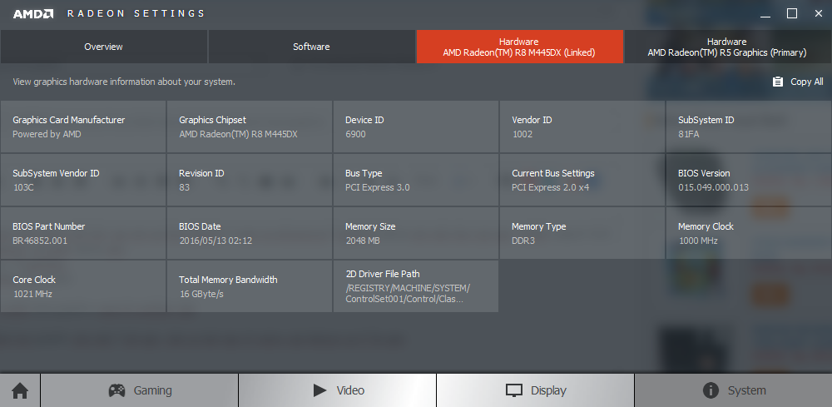This screenshot has height=407, width=832.
Task: Click the play triangle Video icon
Action: 320,390
